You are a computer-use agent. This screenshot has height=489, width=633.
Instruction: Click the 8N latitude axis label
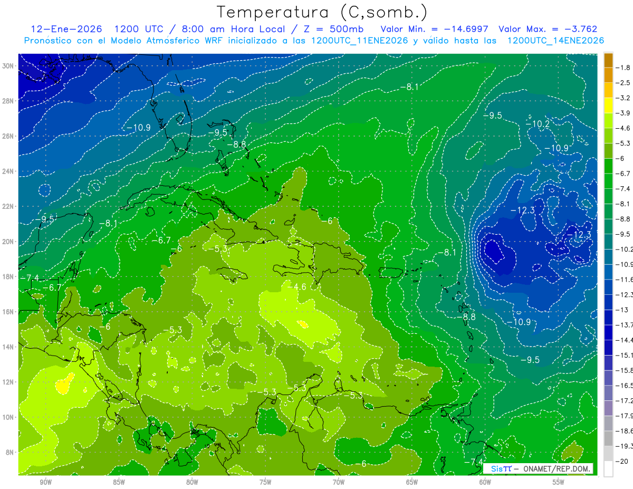tap(11, 452)
